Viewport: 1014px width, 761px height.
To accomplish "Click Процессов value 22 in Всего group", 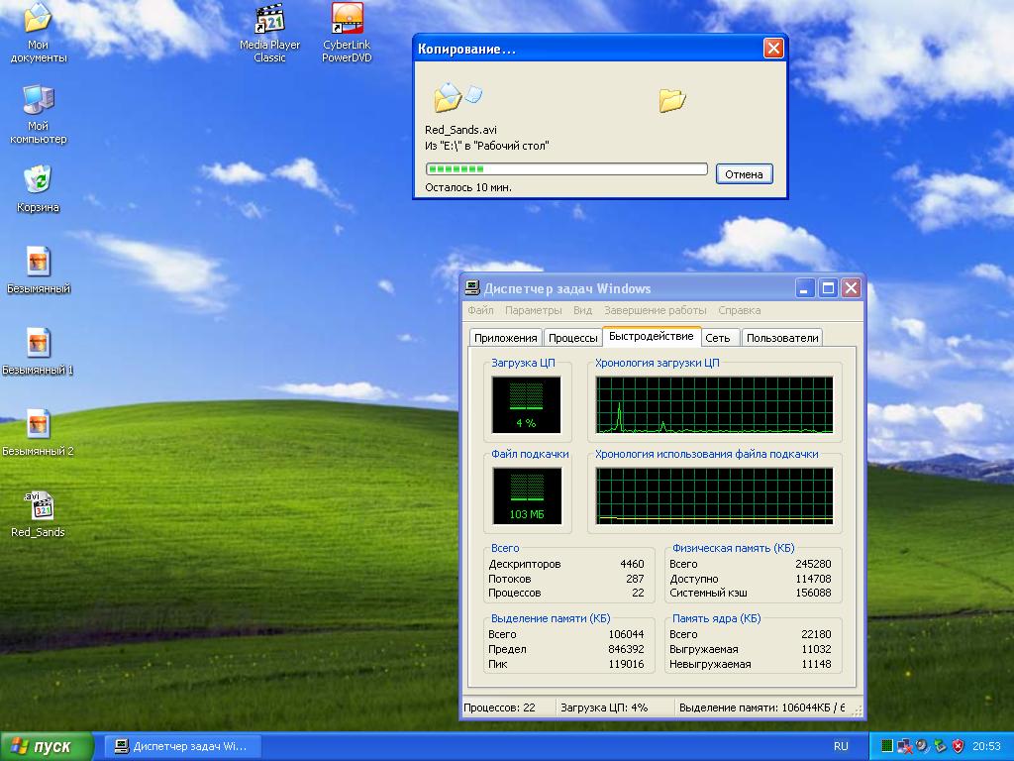I will 639,594.
